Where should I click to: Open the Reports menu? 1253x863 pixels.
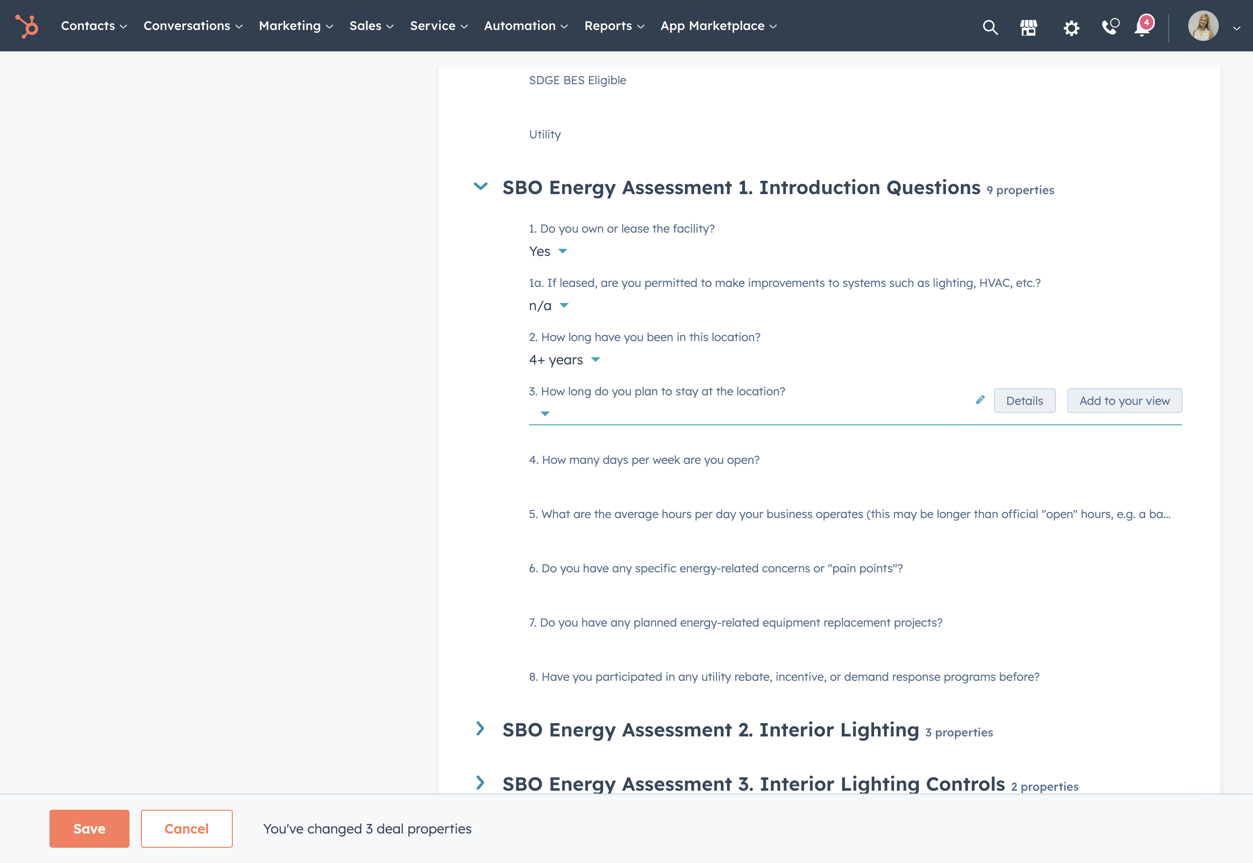[x=614, y=26]
